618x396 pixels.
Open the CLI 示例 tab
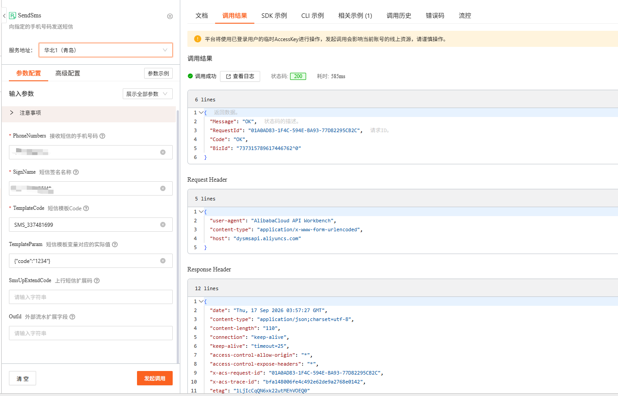pos(312,16)
